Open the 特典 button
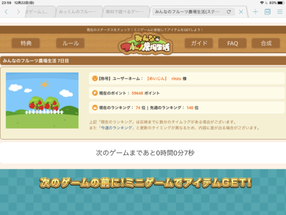Viewport: 286px width, 215px height. (x=25, y=43)
